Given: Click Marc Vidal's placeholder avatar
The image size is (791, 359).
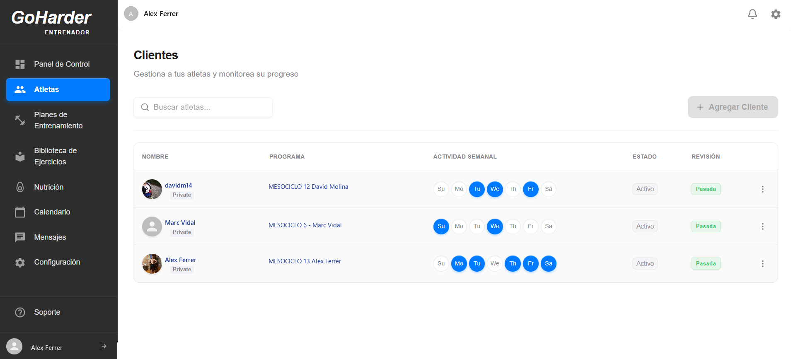Looking at the screenshot, I should click(152, 226).
